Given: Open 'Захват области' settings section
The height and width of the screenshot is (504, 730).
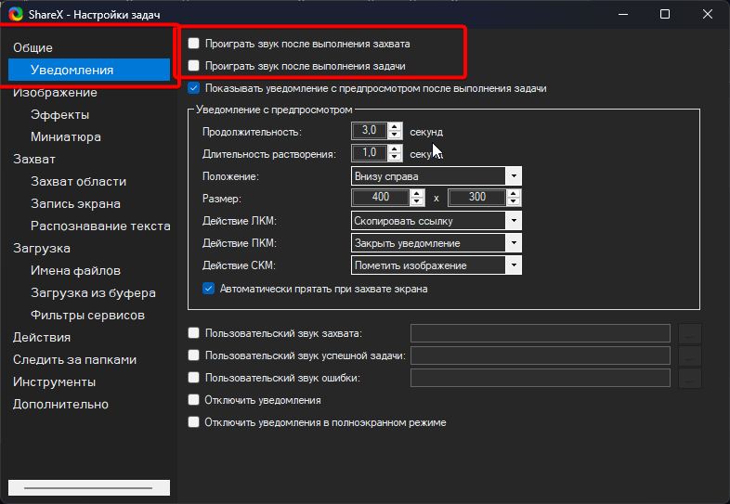Looking at the screenshot, I should click(78, 182).
